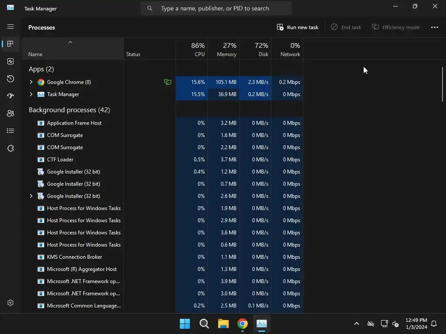Open the Services page icon
Viewport: 446px width, 334px height.
(x=10, y=148)
